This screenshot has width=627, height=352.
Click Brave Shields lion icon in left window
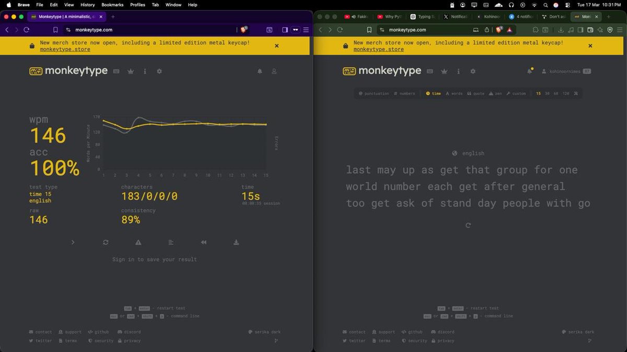click(x=244, y=30)
